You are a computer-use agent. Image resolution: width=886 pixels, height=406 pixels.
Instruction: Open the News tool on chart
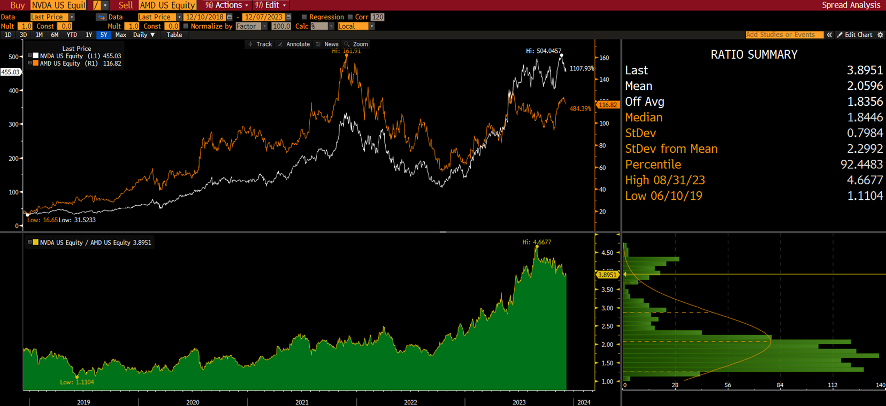click(x=327, y=44)
